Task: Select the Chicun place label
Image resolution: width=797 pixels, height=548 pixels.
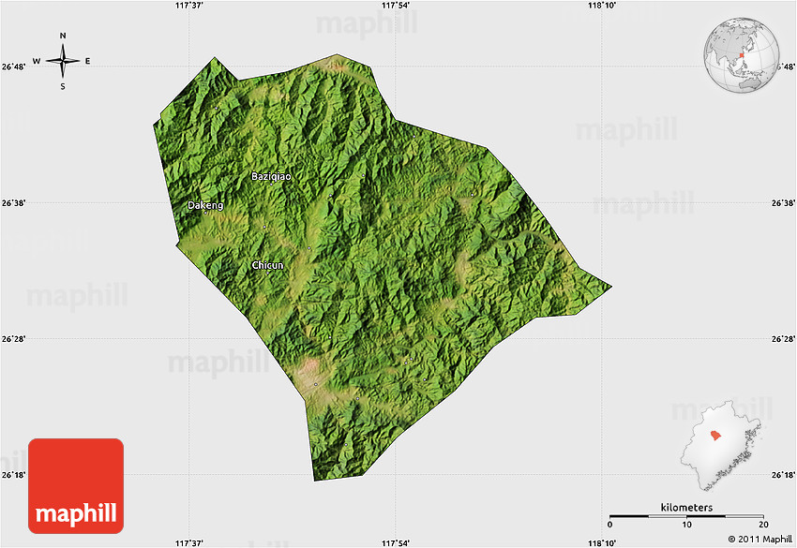Action: coord(267,265)
